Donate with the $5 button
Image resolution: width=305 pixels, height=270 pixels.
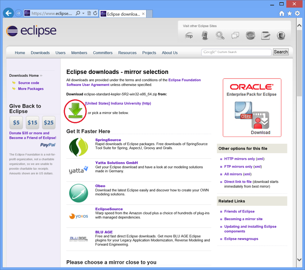pyautogui.click(x=16, y=122)
